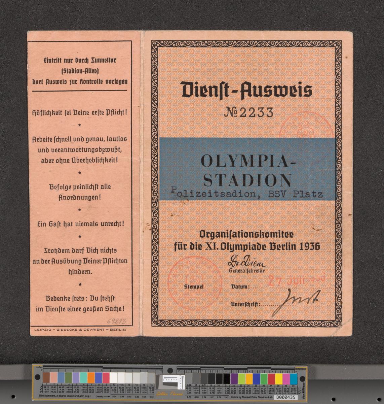Click the brown swatch numbered 1 on chart
This screenshot has height=404, width=384.
(46, 377)
